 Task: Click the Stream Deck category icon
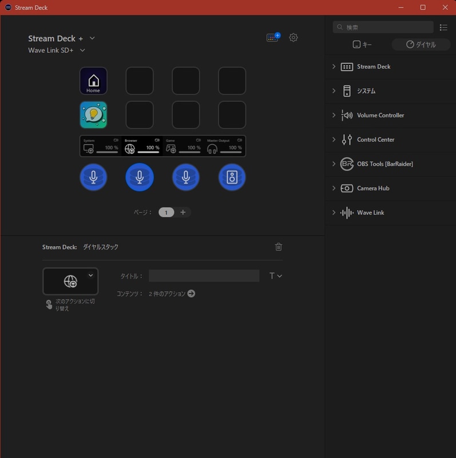[347, 67]
